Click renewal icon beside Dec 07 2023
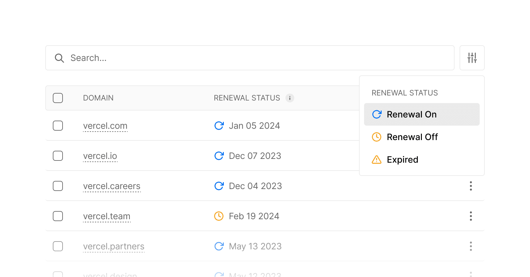 point(219,156)
